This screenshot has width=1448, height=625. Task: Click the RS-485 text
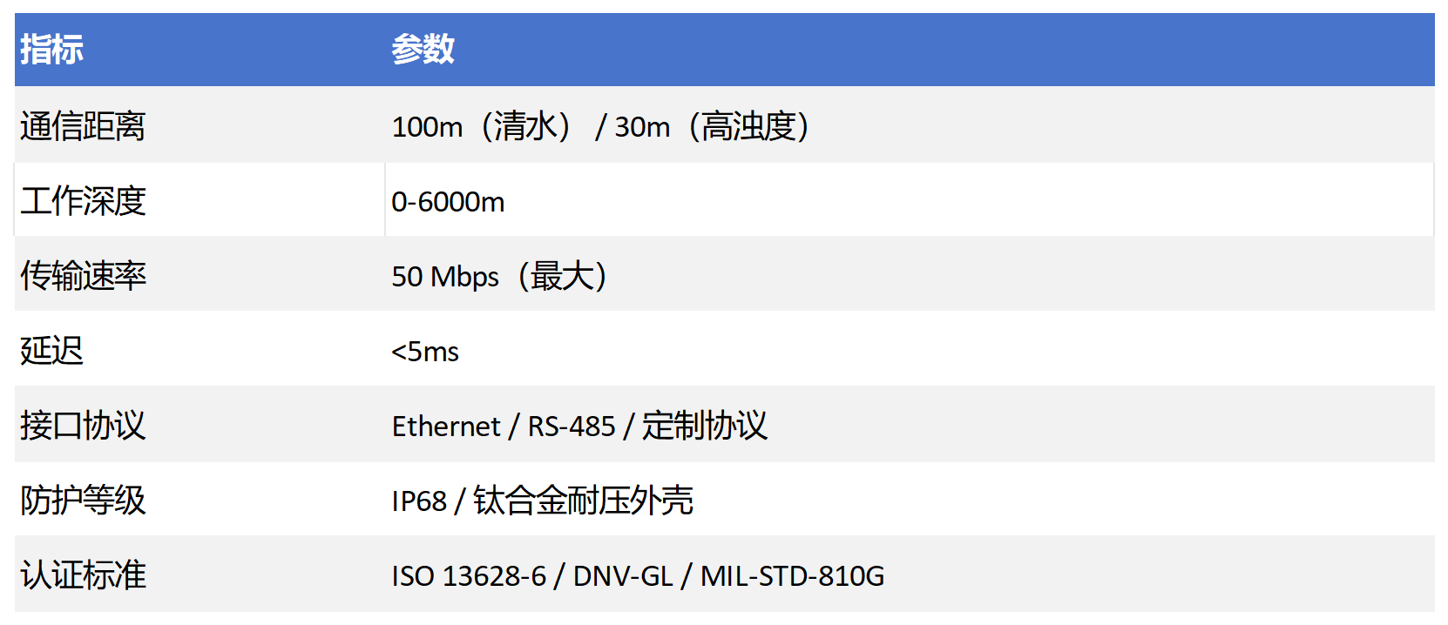tap(572, 427)
